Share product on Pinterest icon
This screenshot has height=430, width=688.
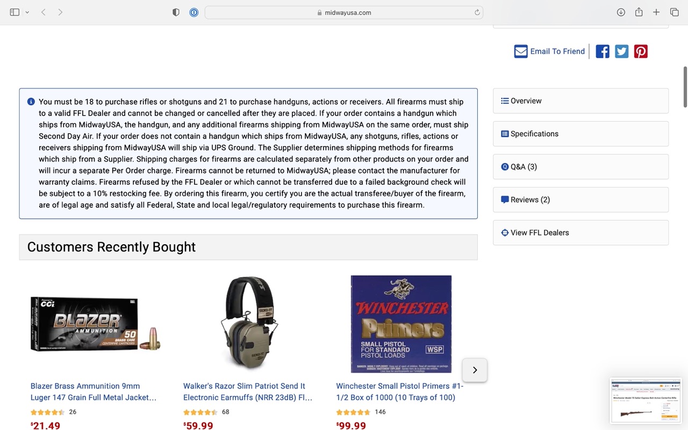point(641,52)
